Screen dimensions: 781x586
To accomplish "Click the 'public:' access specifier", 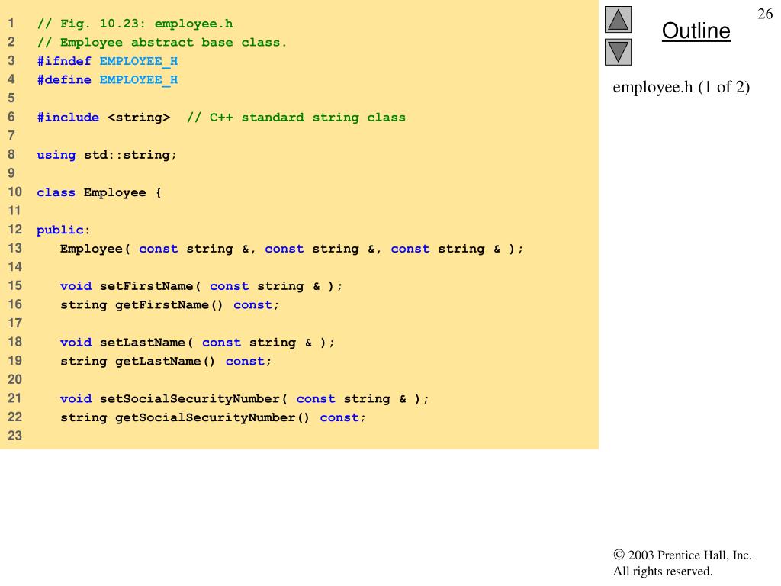I will 63,230.
